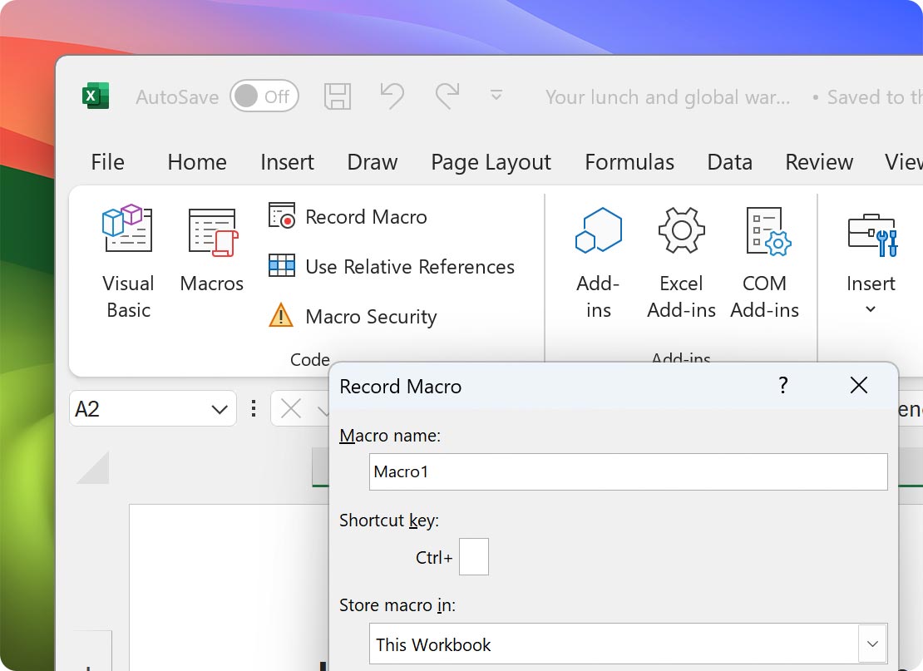The width and height of the screenshot is (923, 671).
Task: Expand the Insert controls dropdown
Action: coord(871,309)
